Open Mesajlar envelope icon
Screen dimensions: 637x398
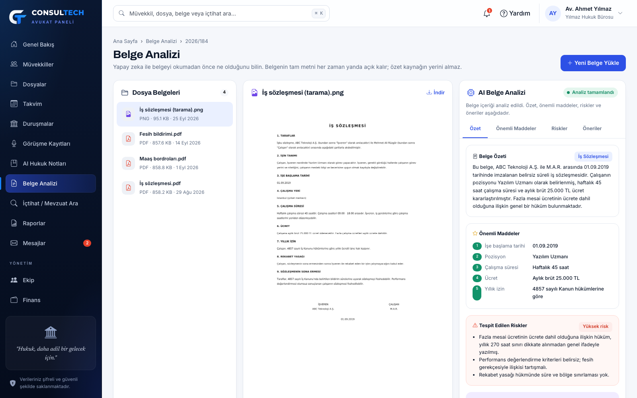point(14,243)
